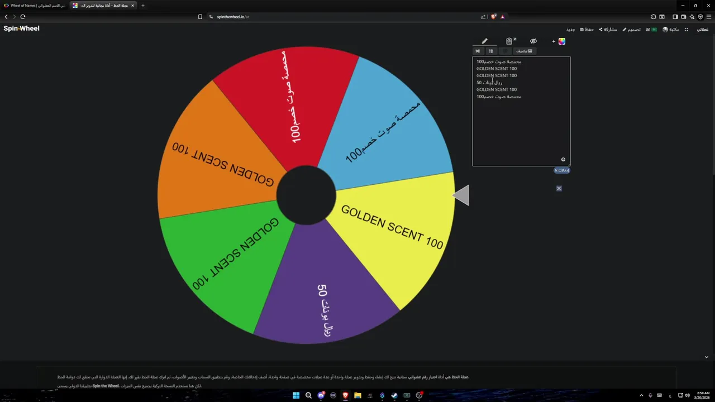
Task: Open File Explorer from the taskbar
Action: click(357, 395)
